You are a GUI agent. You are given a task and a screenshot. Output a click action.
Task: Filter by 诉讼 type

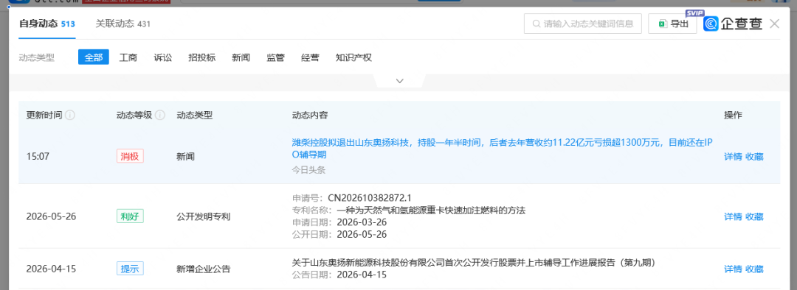(x=163, y=57)
